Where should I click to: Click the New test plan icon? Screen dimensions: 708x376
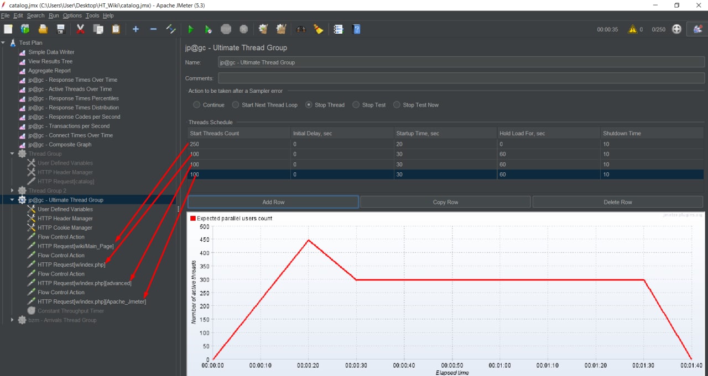[8, 29]
